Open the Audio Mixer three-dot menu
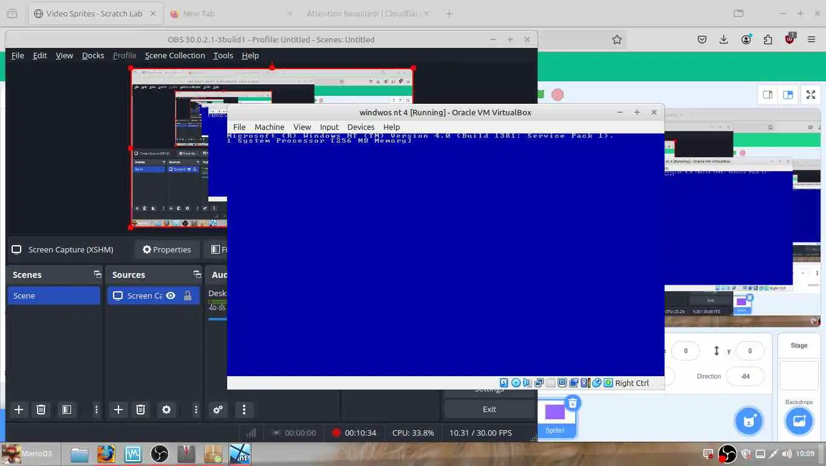 click(244, 410)
